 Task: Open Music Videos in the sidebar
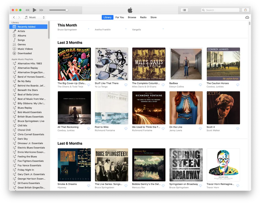tap(28, 49)
